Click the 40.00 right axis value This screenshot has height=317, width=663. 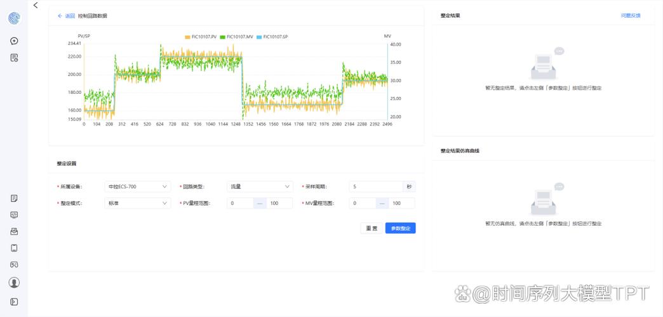(x=396, y=44)
